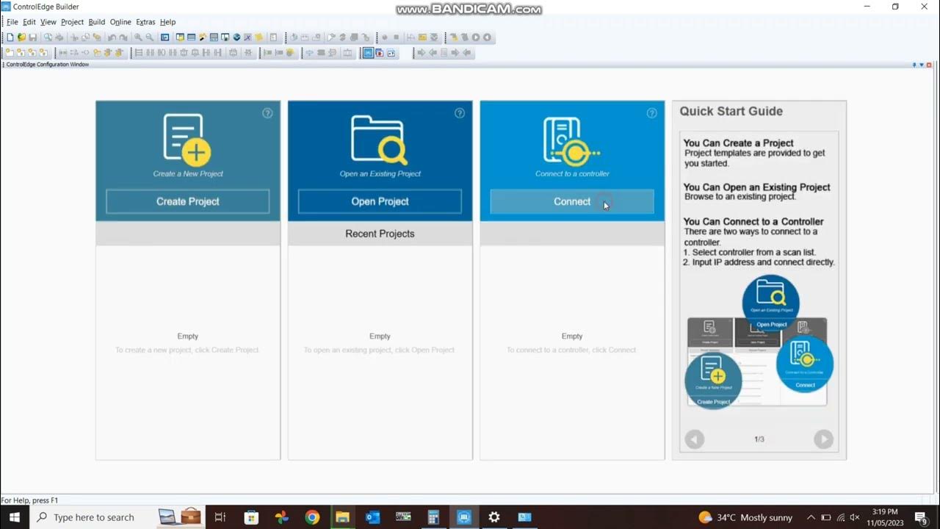Click 'To create a new project' hint text
940x529 pixels.
187,350
